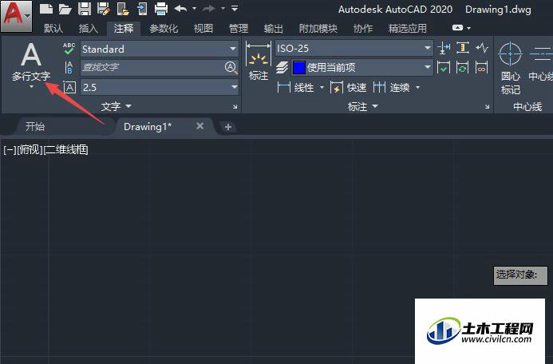Close the Drawing1* tab
The width and height of the screenshot is (553, 364).
200,126
